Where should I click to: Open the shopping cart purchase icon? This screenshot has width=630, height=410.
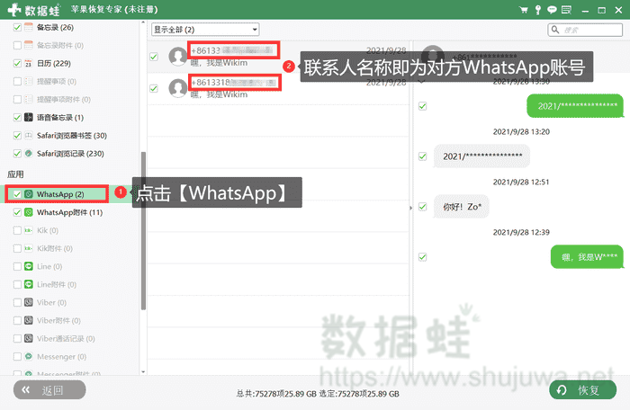click(x=523, y=10)
